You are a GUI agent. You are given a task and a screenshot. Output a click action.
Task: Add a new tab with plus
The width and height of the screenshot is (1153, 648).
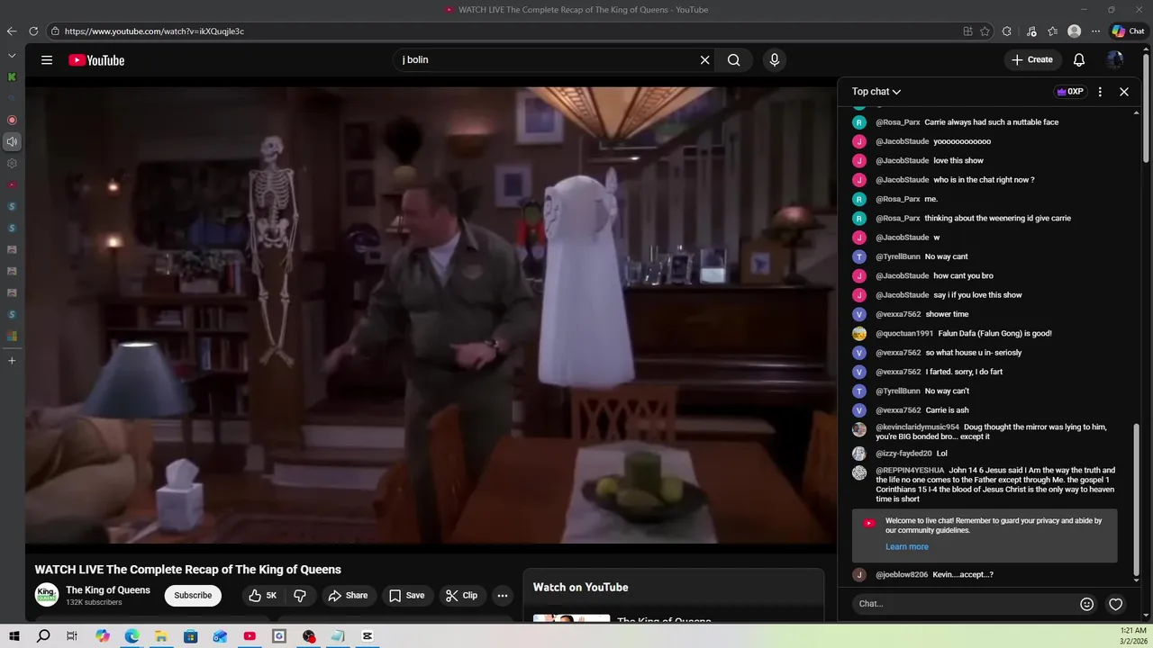(x=12, y=361)
